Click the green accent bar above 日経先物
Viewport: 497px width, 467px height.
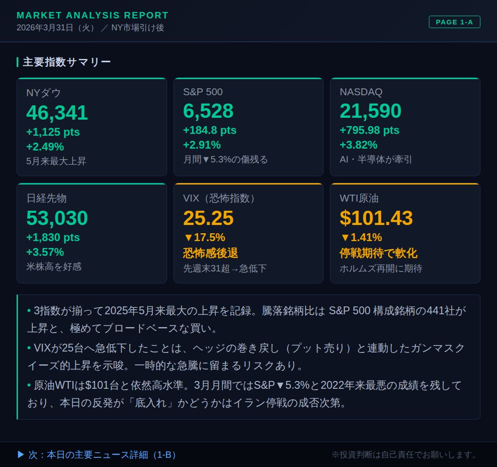click(92, 184)
